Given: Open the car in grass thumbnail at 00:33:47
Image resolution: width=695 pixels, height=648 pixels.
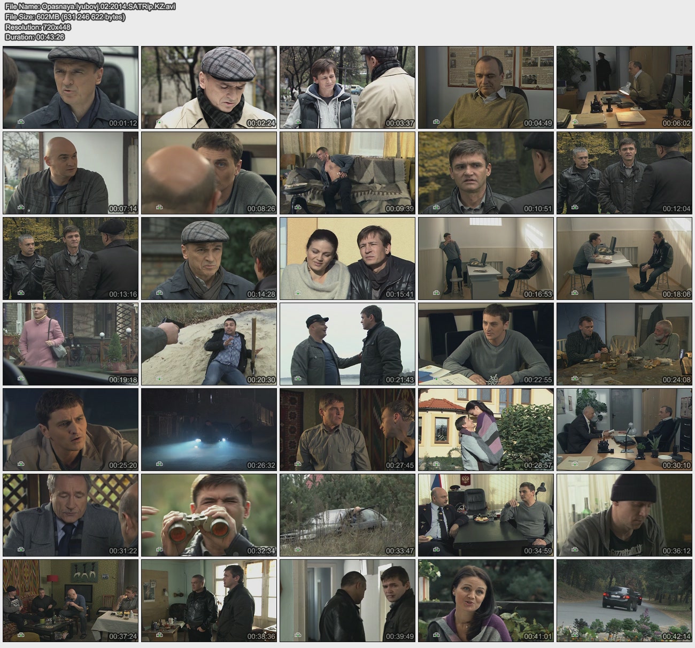Looking at the screenshot, I should coord(347,515).
